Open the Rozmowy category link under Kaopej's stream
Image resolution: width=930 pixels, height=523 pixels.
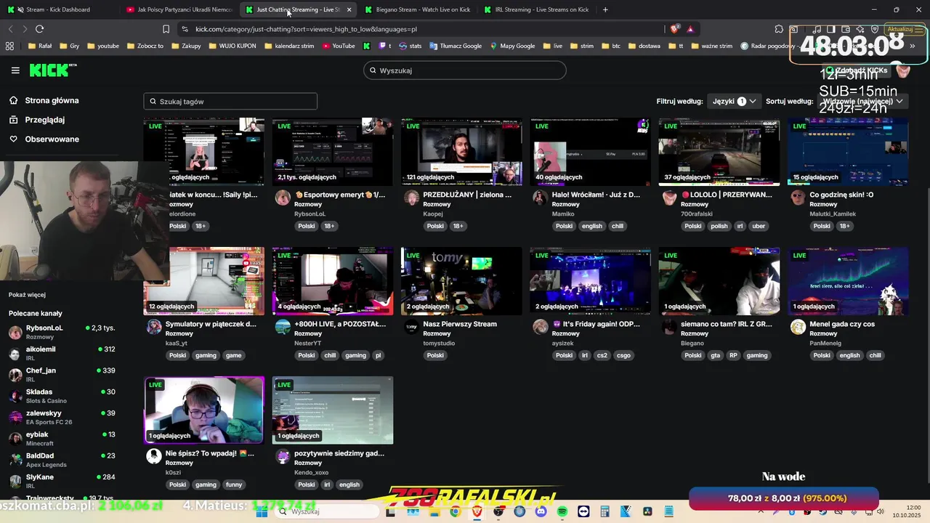(437, 204)
